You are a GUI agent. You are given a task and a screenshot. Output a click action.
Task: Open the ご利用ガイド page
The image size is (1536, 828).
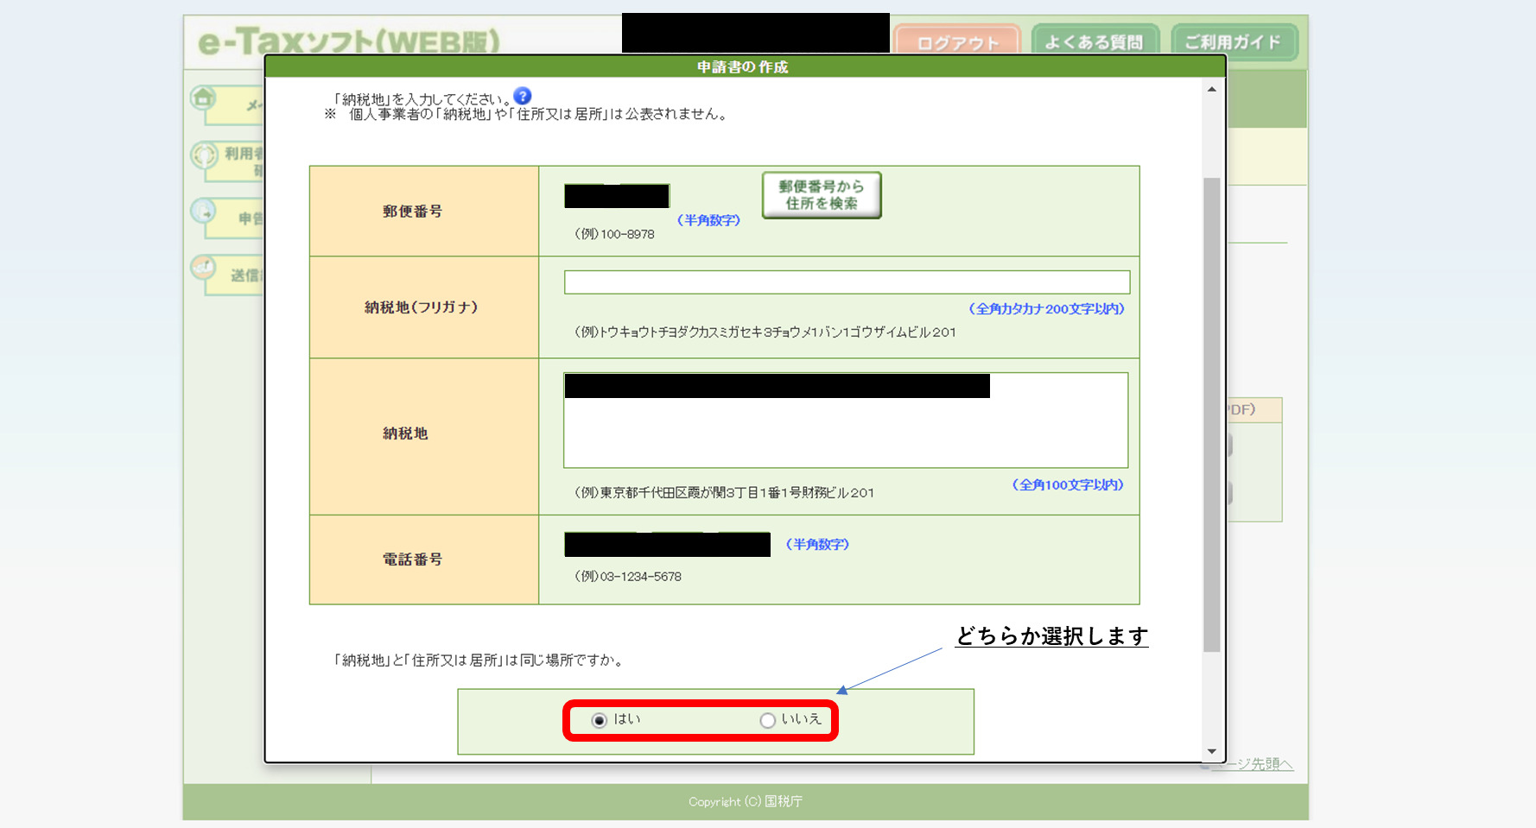click(1233, 42)
